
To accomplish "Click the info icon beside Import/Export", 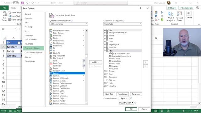I will [135, 103].
